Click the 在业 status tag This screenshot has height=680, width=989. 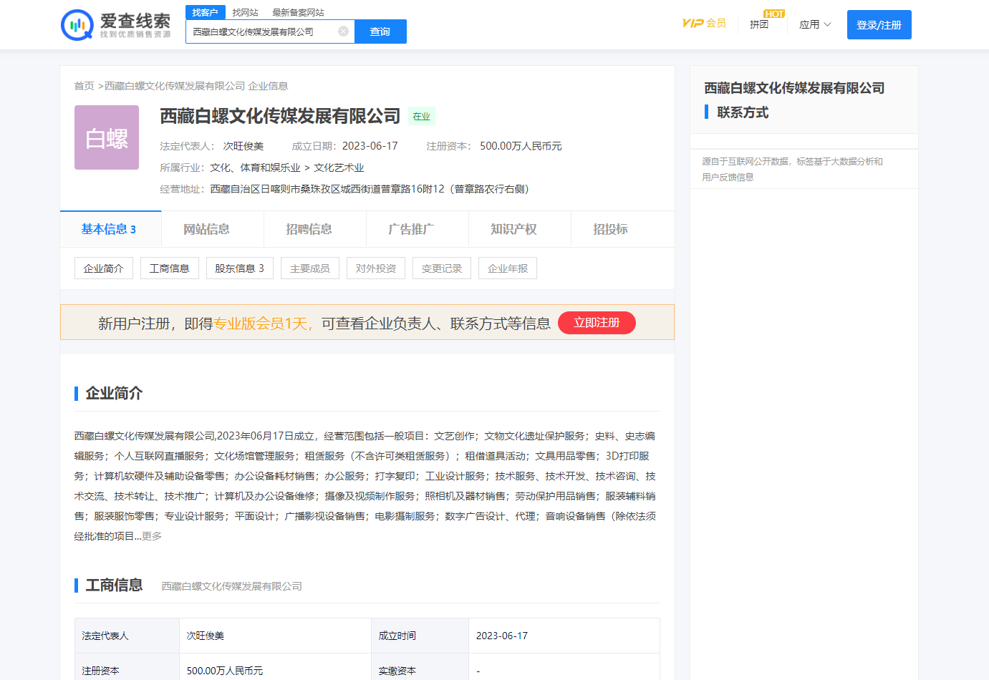coord(422,117)
